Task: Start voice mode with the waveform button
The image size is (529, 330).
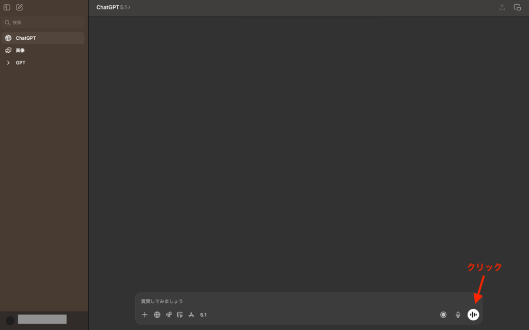Action: pyautogui.click(x=473, y=315)
